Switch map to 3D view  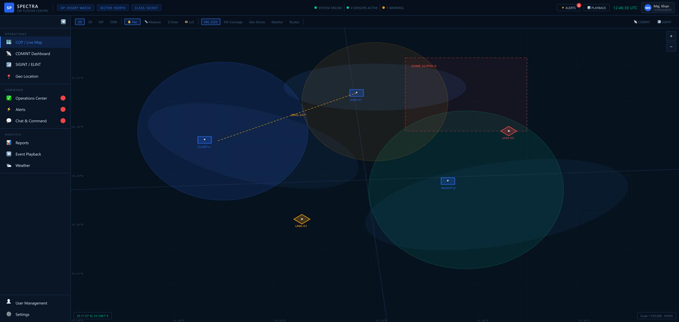point(90,22)
